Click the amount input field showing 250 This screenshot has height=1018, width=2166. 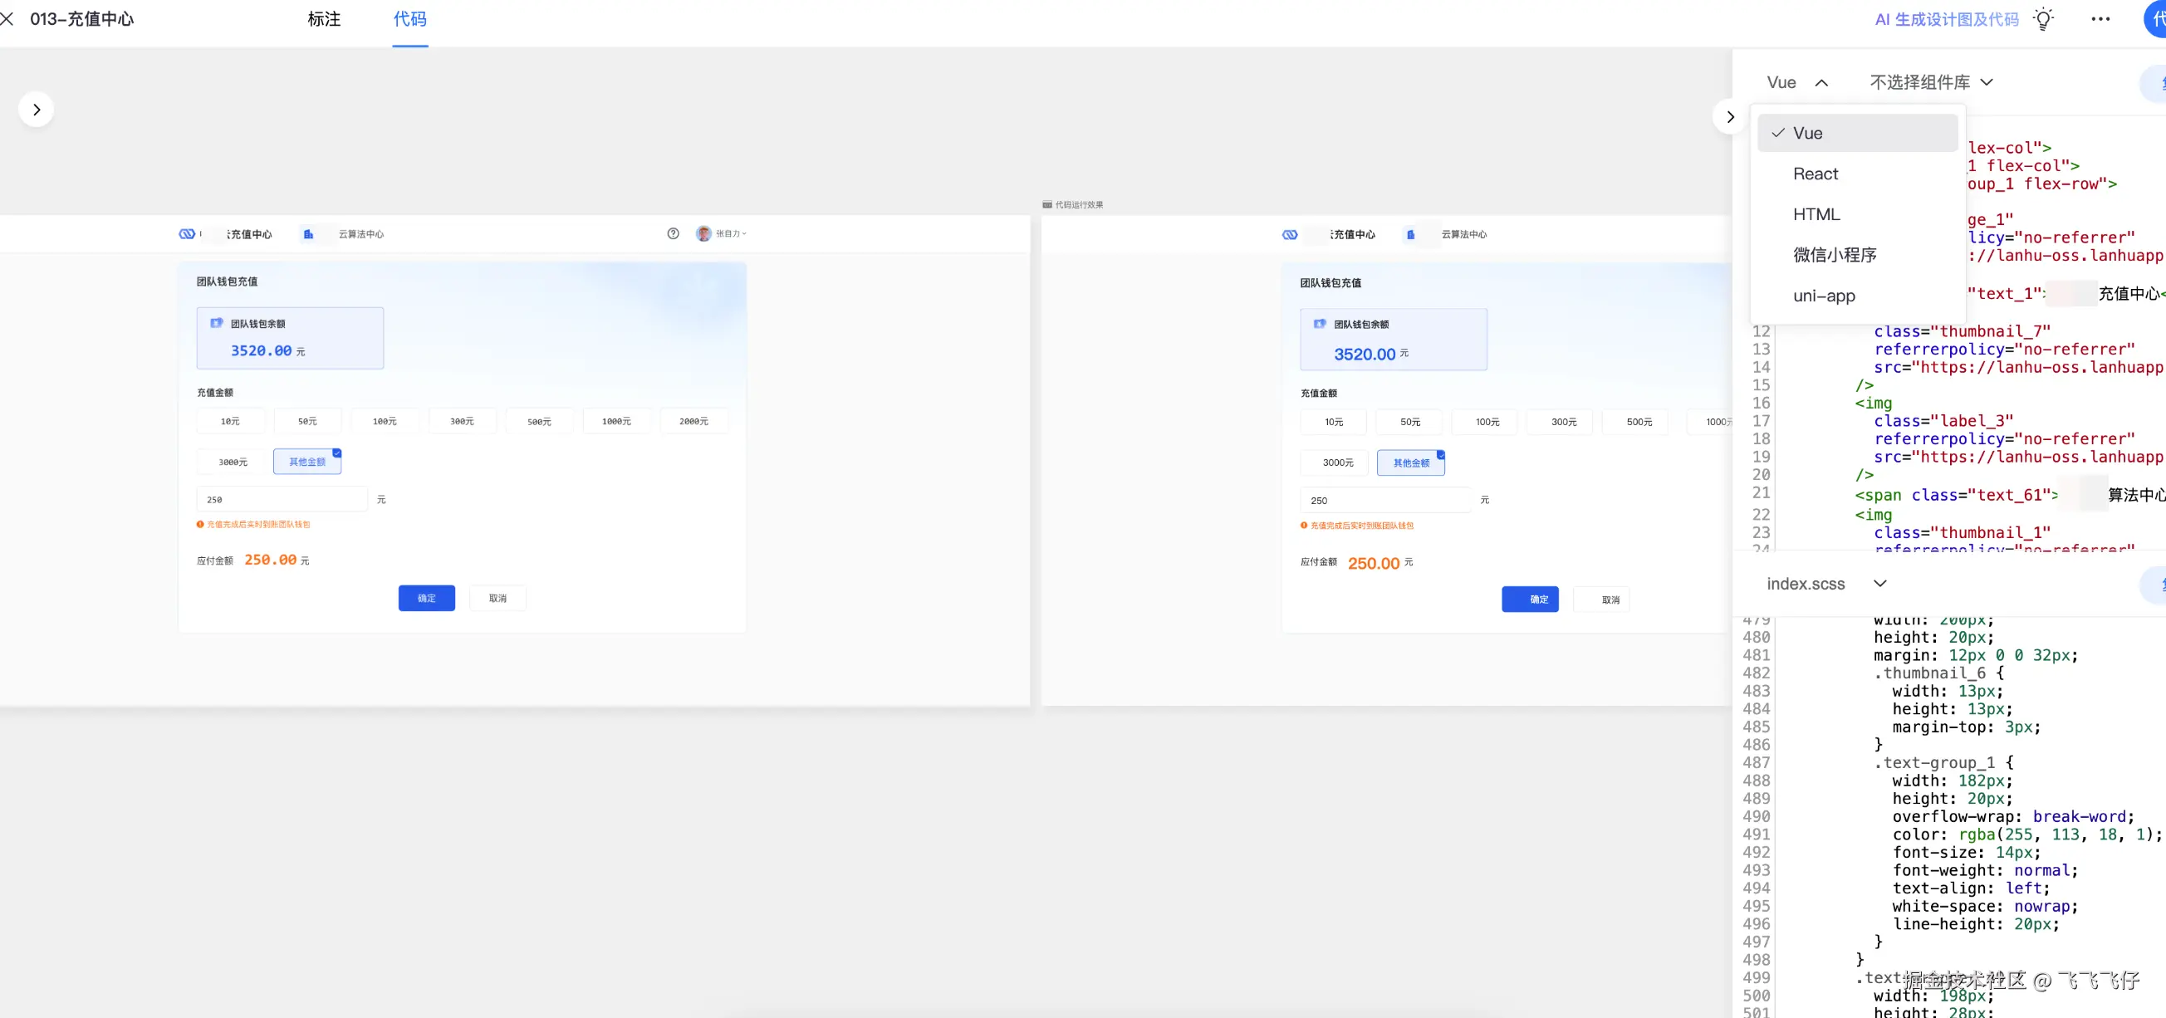tap(282, 499)
